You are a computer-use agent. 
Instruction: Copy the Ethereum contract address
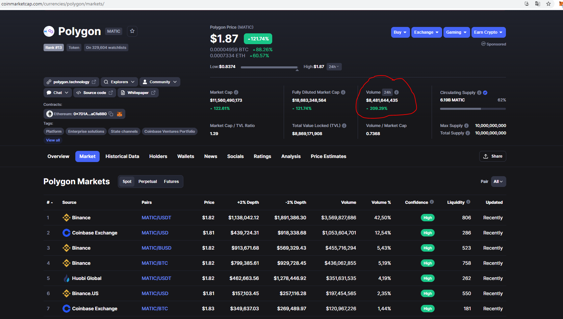[111, 114]
